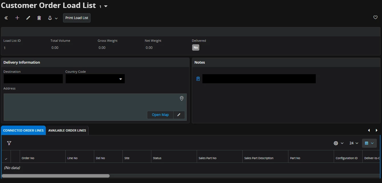Screen dimensions: 382x183
Task: Click the notes clipboard icon
Action: click(x=198, y=79)
